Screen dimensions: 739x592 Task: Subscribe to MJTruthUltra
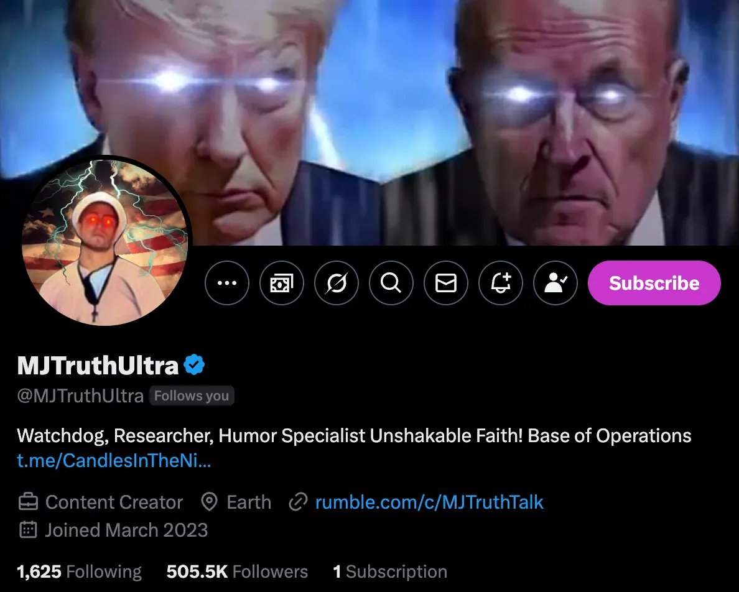point(654,282)
